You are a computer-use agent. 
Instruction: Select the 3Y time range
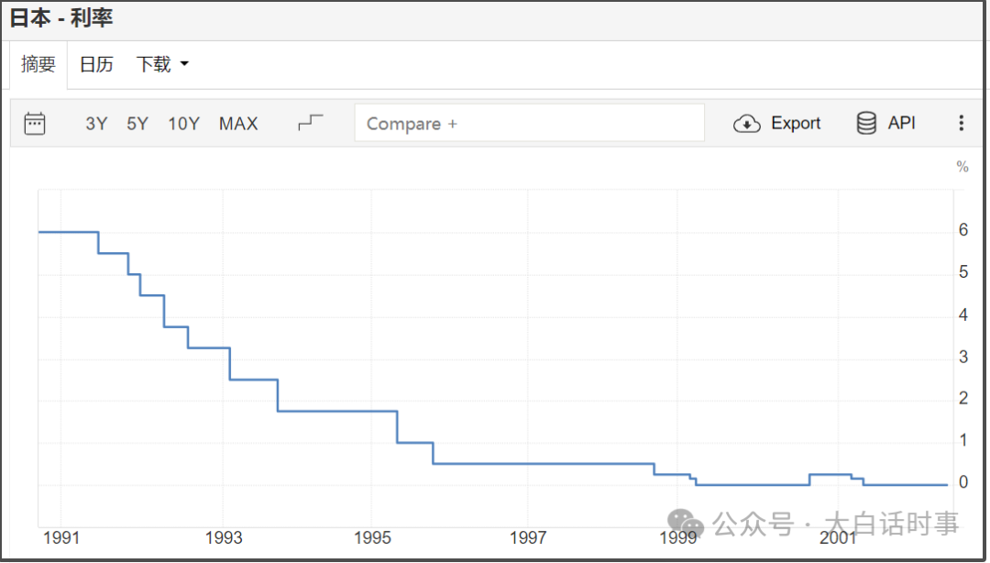tap(96, 124)
